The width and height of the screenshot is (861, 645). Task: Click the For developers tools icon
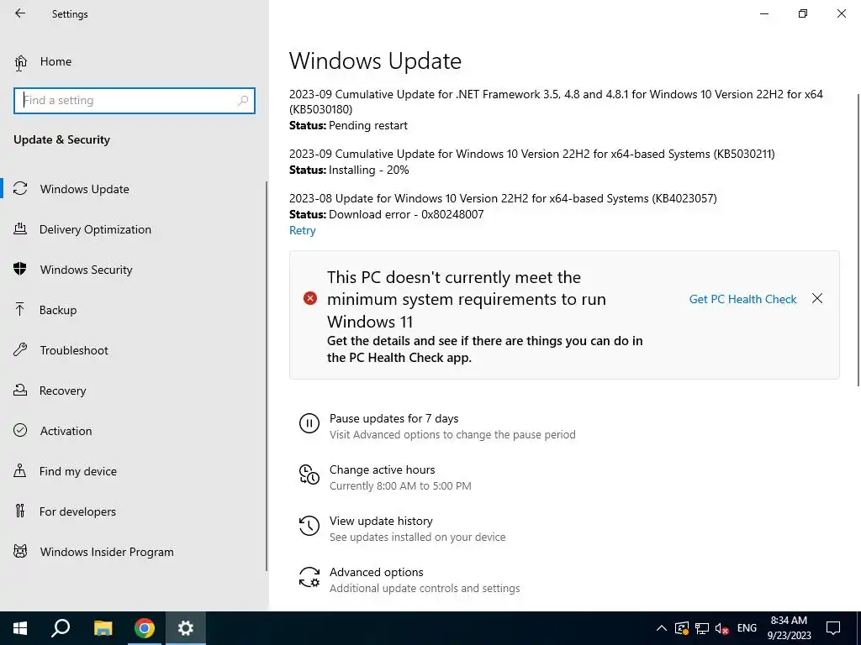(x=20, y=511)
